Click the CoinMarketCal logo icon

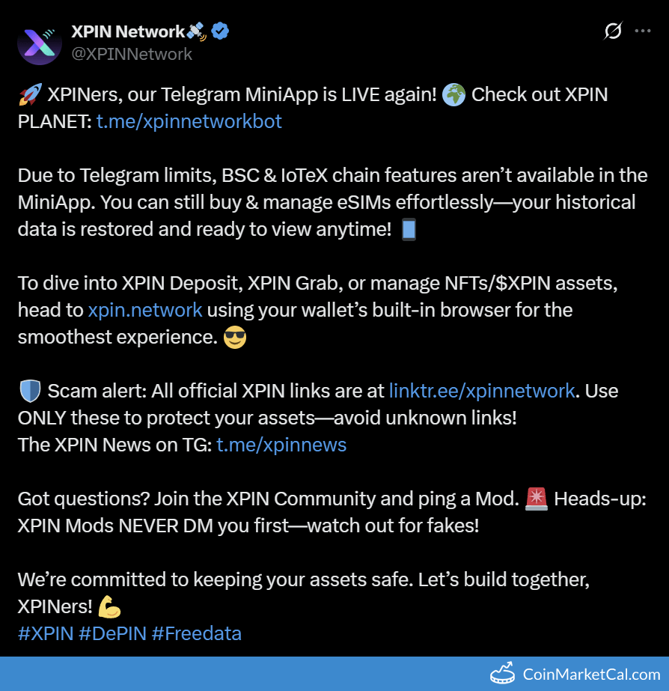click(x=503, y=673)
